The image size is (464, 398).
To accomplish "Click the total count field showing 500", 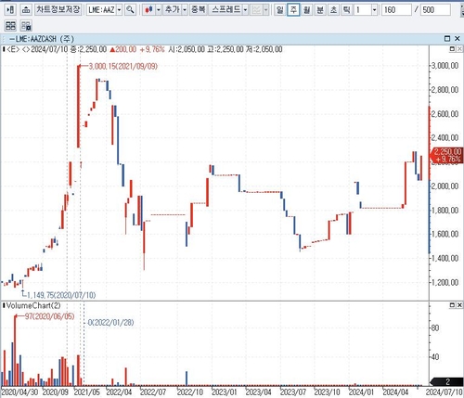I will coord(435,10).
